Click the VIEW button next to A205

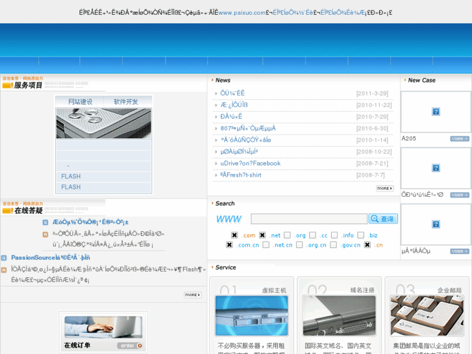[x=460, y=138]
